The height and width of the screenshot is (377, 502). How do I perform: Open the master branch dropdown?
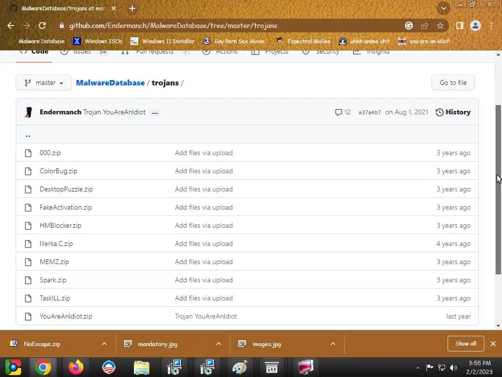pos(44,82)
